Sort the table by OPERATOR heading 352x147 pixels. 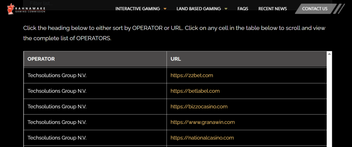(x=41, y=59)
